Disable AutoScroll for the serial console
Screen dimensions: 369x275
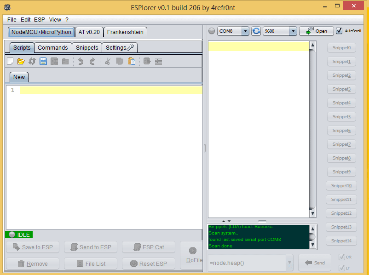tap(339, 31)
